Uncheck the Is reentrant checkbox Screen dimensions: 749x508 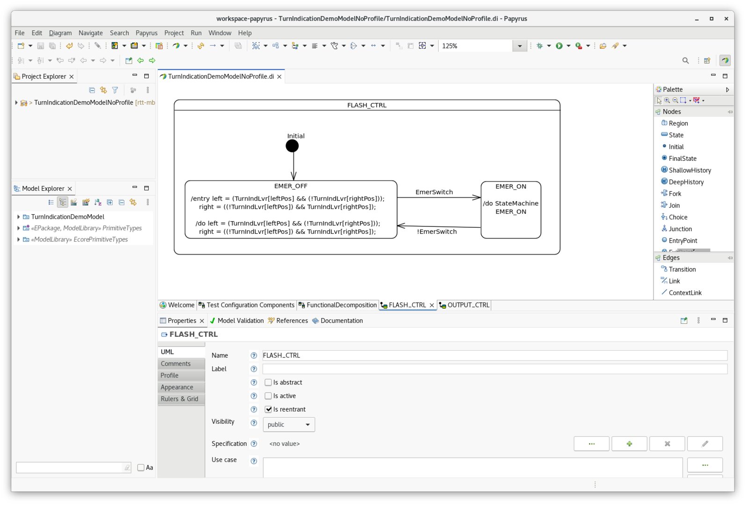click(268, 410)
